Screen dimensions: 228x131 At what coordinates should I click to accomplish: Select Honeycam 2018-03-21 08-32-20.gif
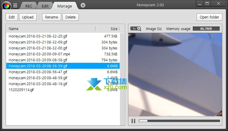pyautogui.click(x=63, y=36)
